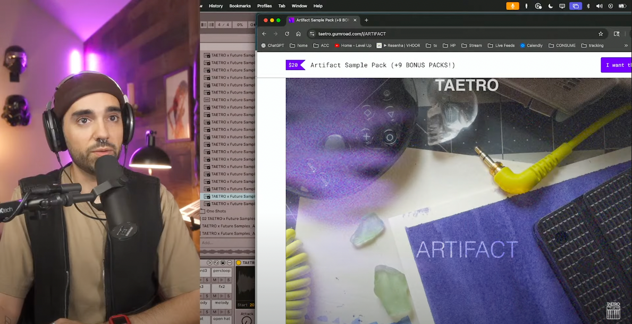
Task: Open the Window menu
Action: (x=299, y=6)
